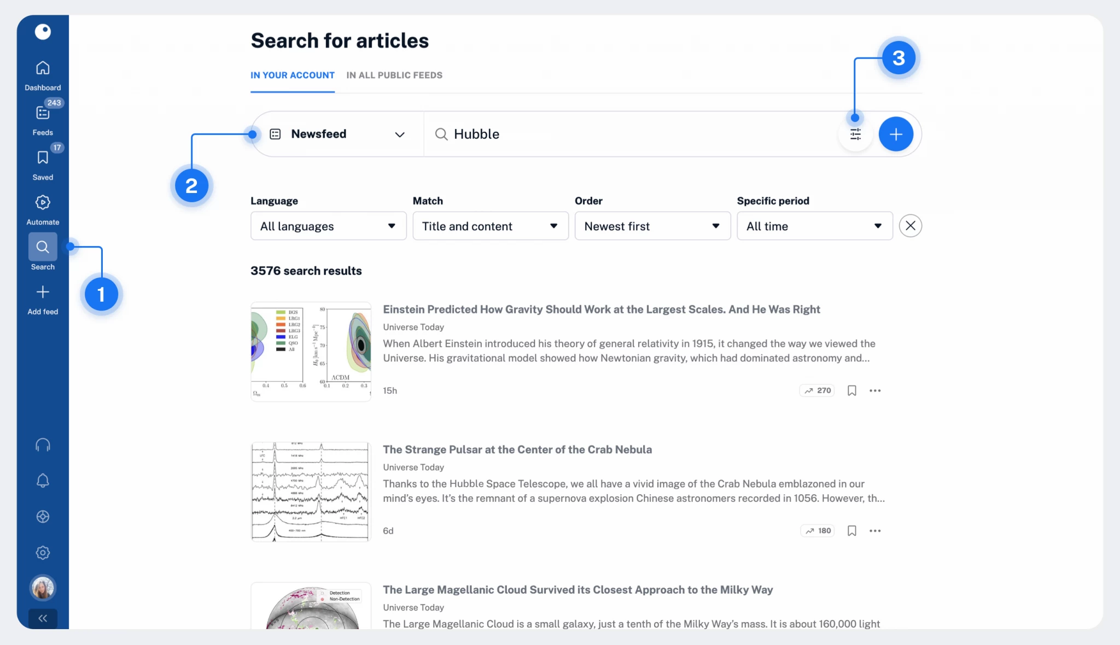Switch to the In All Public Feeds tab
Viewport: 1120px width, 645px height.
pyautogui.click(x=394, y=75)
